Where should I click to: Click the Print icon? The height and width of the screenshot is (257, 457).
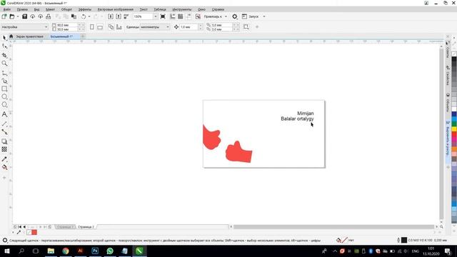tap(49, 16)
